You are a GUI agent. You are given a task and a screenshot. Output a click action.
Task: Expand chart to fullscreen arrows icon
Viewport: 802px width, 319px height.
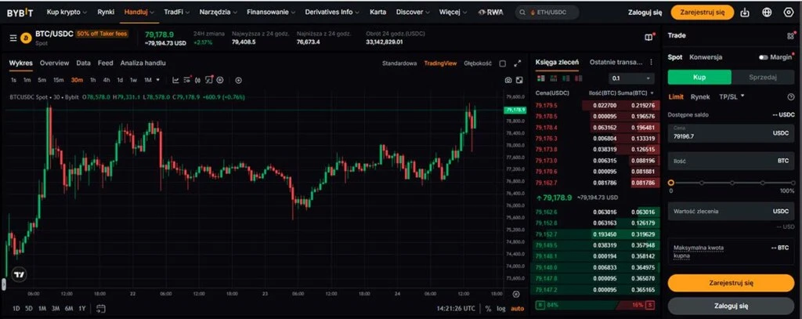pos(518,63)
